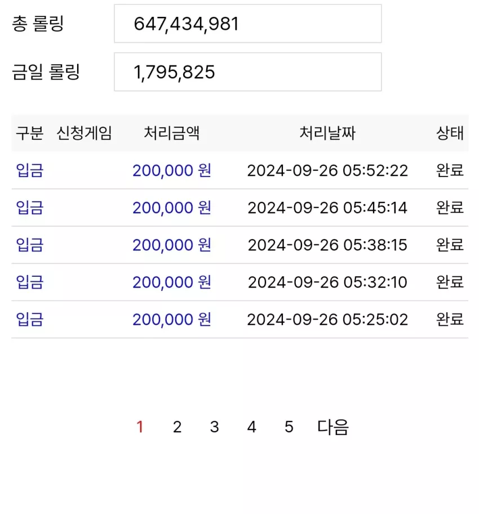This screenshot has height=514, width=479.
Task: Click the 신청게임 column header
Action: click(85, 133)
